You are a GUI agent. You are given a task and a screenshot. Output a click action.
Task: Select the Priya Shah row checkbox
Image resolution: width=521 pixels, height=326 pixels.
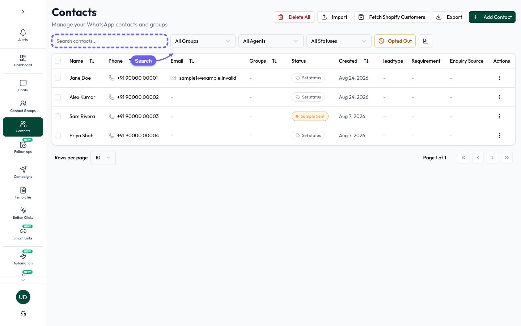58,135
